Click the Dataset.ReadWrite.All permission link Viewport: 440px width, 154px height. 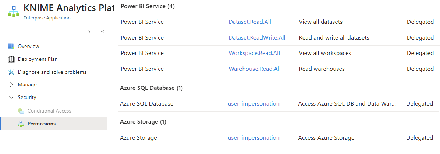[x=257, y=37]
